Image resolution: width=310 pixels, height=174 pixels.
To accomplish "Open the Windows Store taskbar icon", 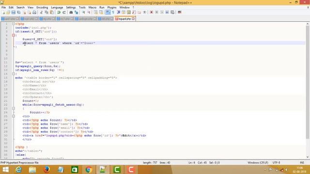I will point(75,170).
